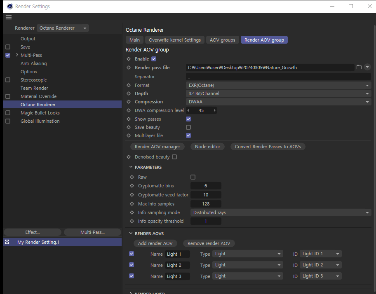
Task: Check the Denoised beauty checkbox
Action: point(174,157)
